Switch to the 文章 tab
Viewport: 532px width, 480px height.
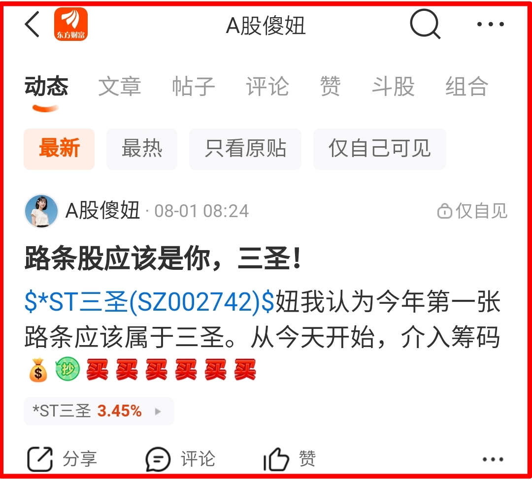coord(120,86)
